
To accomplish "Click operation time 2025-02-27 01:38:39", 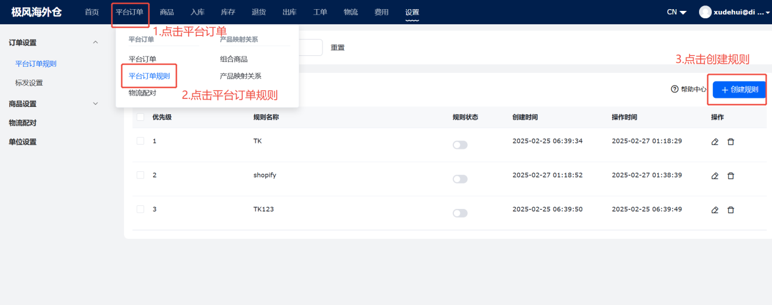I will [647, 175].
